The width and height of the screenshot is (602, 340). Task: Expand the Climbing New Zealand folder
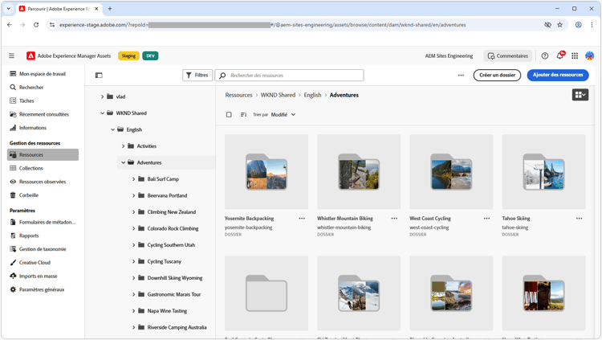(133, 212)
